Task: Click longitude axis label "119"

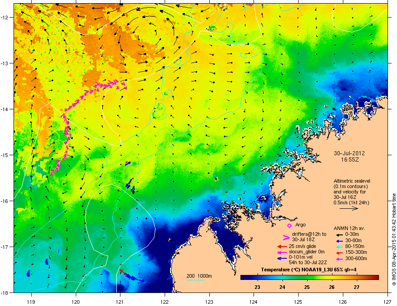Action: pyautogui.click(x=31, y=301)
